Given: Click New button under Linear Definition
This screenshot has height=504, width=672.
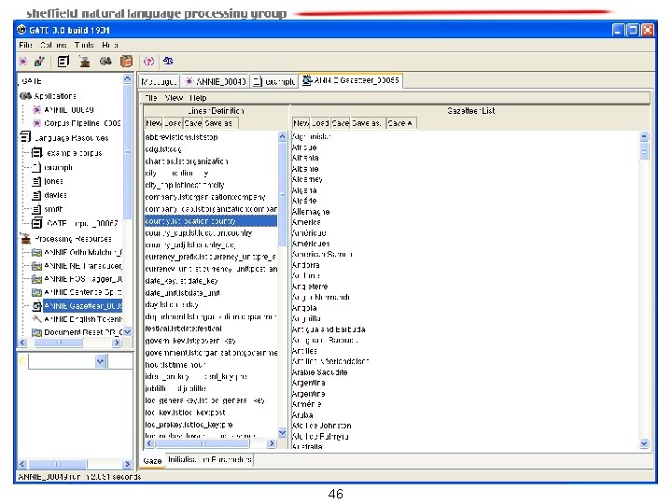Looking at the screenshot, I should (153, 123).
